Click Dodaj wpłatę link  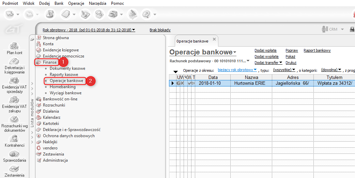click(266, 50)
